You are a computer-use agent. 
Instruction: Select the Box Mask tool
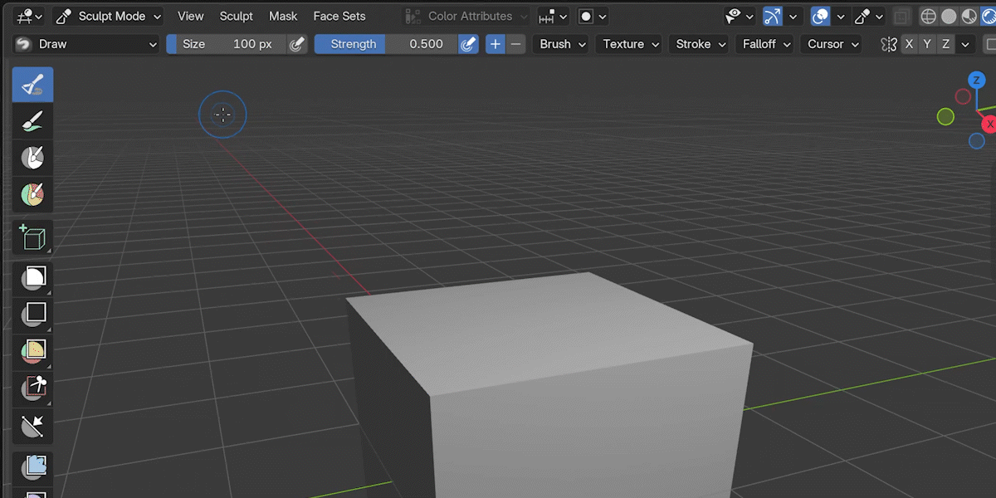pyautogui.click(x=32, y=277)
